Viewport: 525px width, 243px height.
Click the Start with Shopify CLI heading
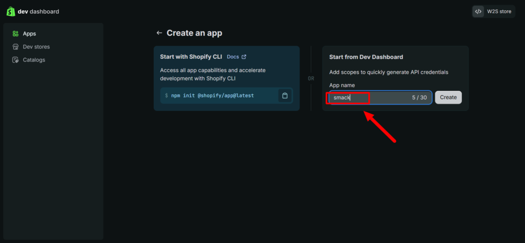click(191, 57)
